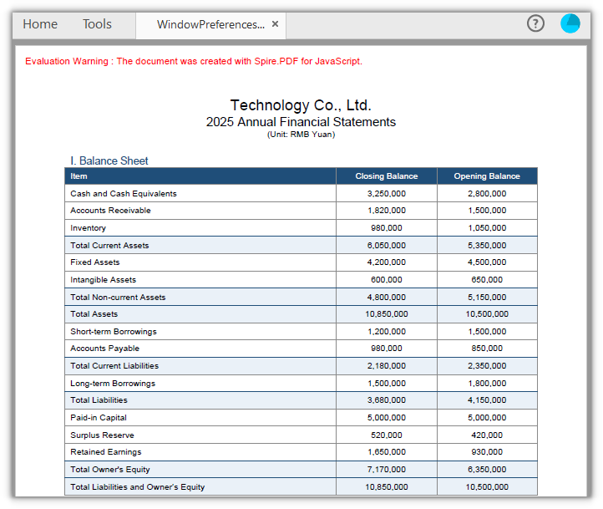Select the Short-term Borrowings row label
The width and height of the screenshot is (603, 509).
coord(114,332)
